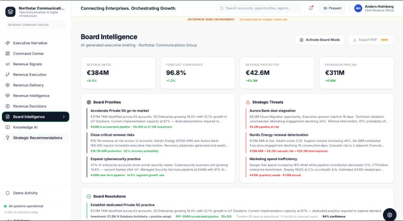Open notifications with the bell icon
This screenshot has width=403, height=221.
311,8
